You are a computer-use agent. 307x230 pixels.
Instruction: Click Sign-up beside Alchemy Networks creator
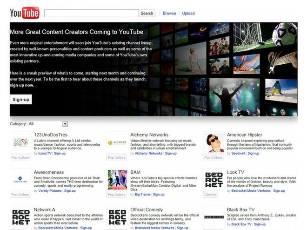point(171,153)
